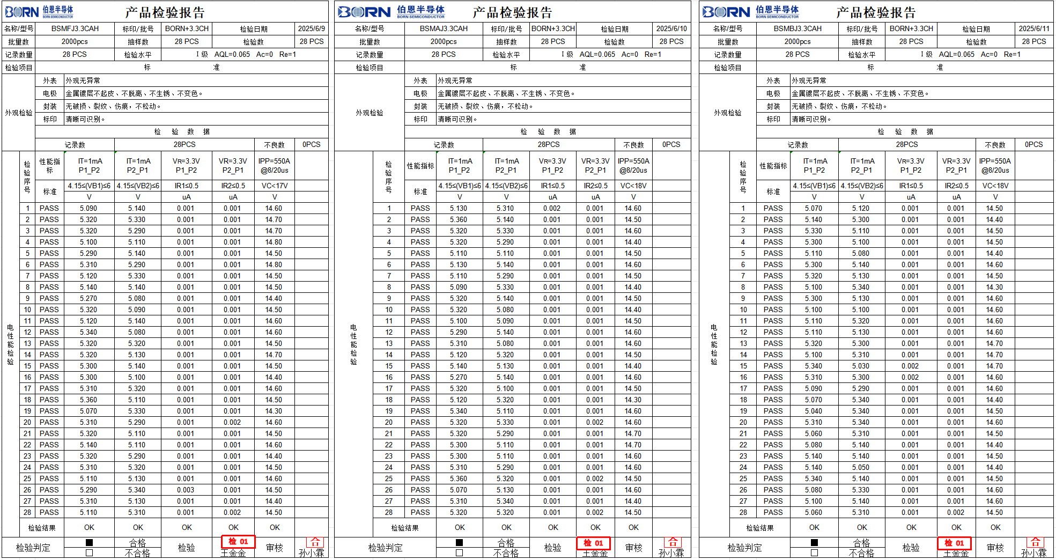
Task: Click the 产品检验报告 title of the BSMFJ3.3CAH report
Action: pyautogui.click(x=165, y=12)
